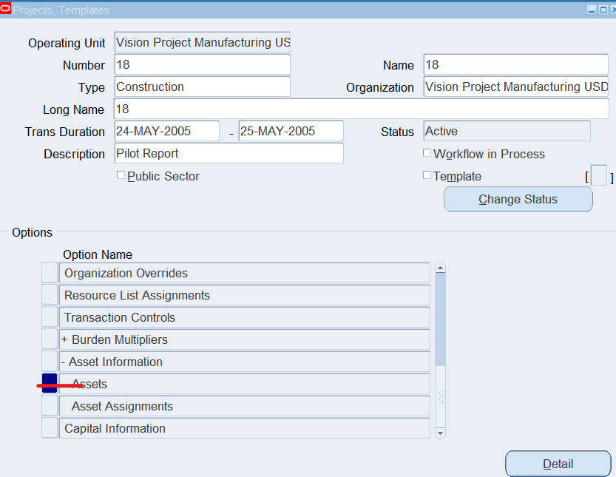Image resolution: width=616 pixels, height=477 pixels.
Task: Check the Template checkbox
Action: point(427,175)
